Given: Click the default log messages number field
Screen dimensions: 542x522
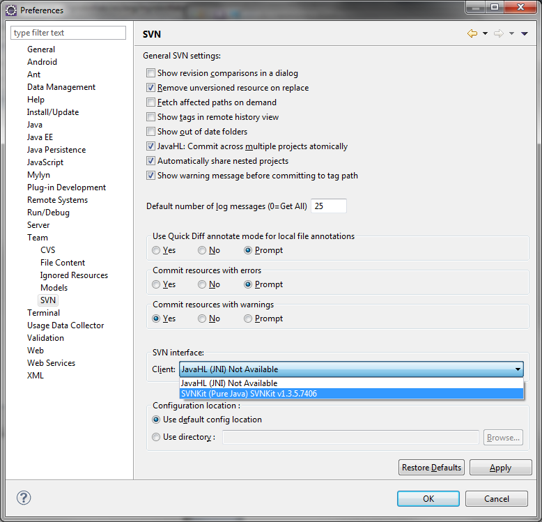Looking at the screenshot, I should [x=328, y=206].
